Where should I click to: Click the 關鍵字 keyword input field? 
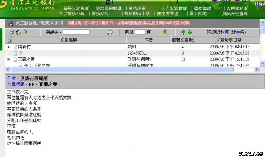point(76,32)
